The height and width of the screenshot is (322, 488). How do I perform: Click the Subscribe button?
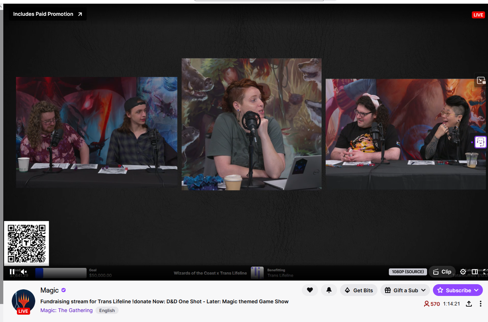click(458, 290)
